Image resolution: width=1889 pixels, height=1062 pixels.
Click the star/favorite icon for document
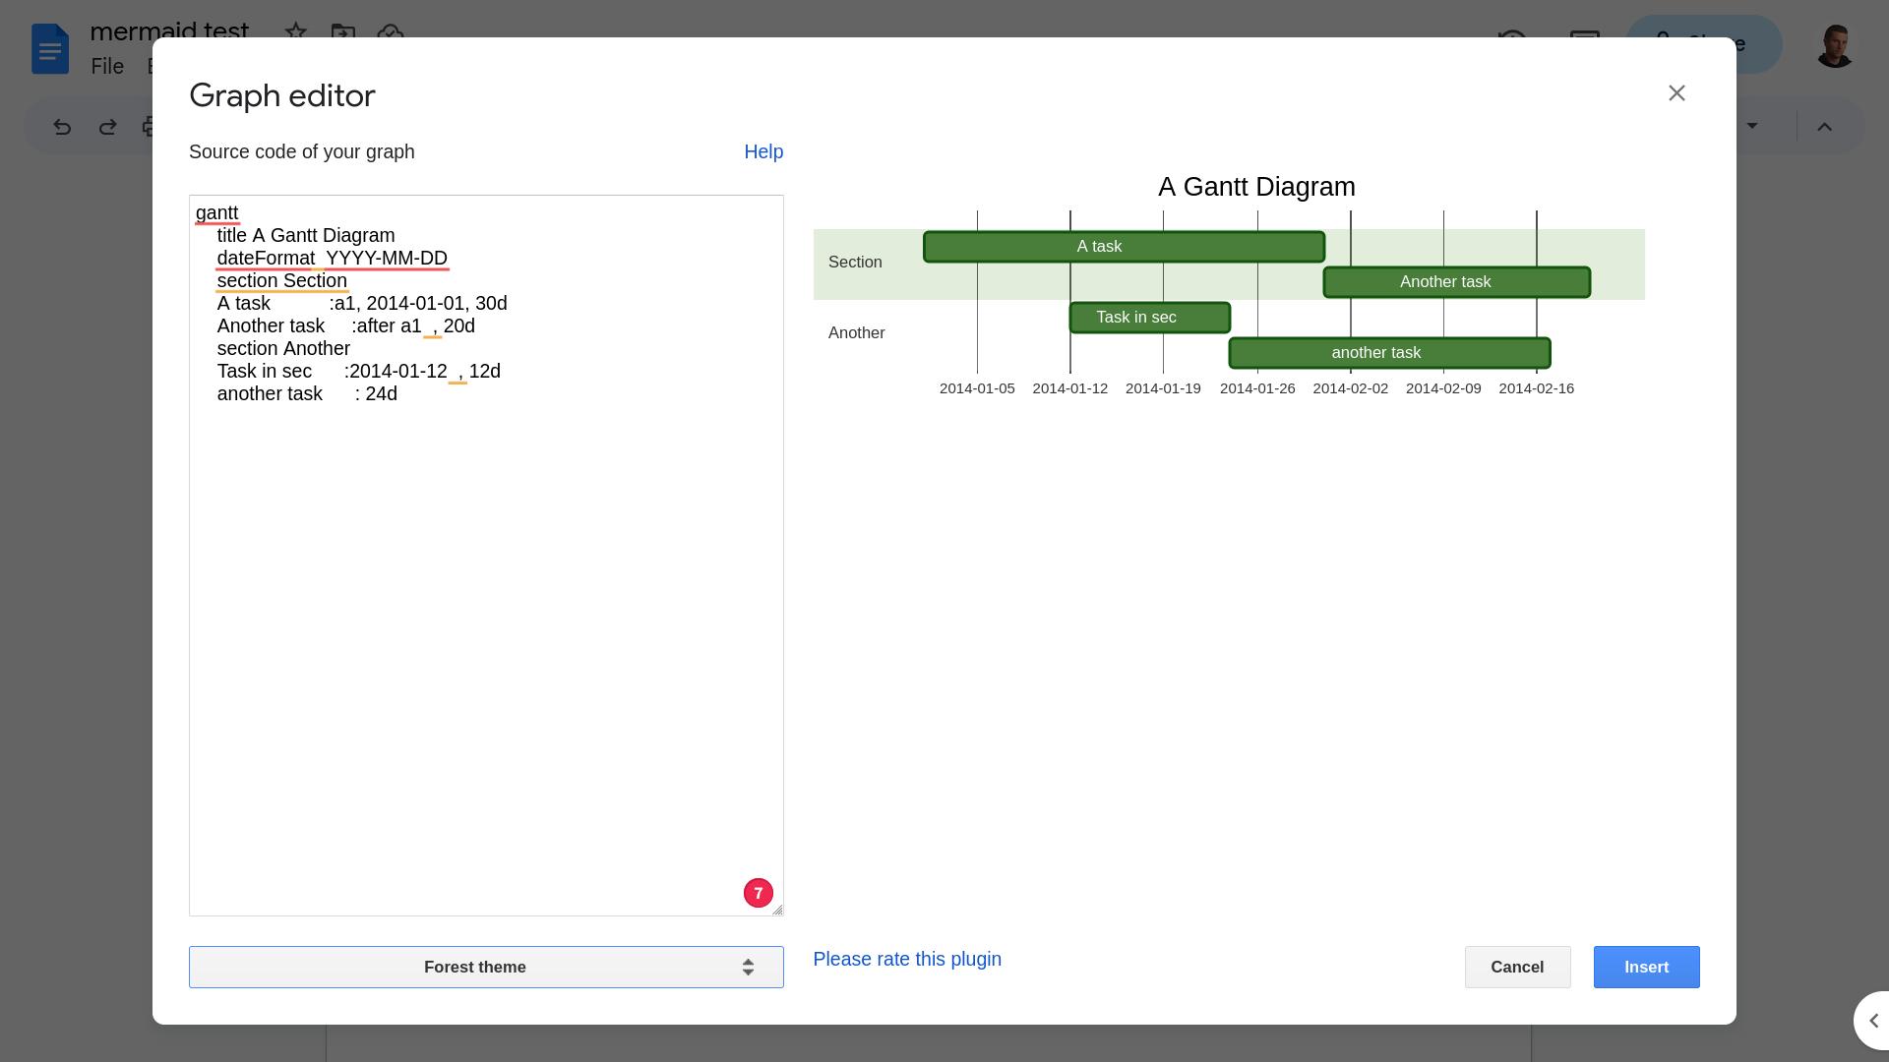(x=296, y=29)
